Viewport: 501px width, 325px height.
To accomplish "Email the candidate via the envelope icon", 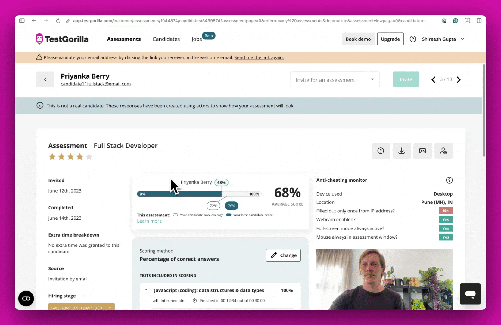I will (422, 151).
